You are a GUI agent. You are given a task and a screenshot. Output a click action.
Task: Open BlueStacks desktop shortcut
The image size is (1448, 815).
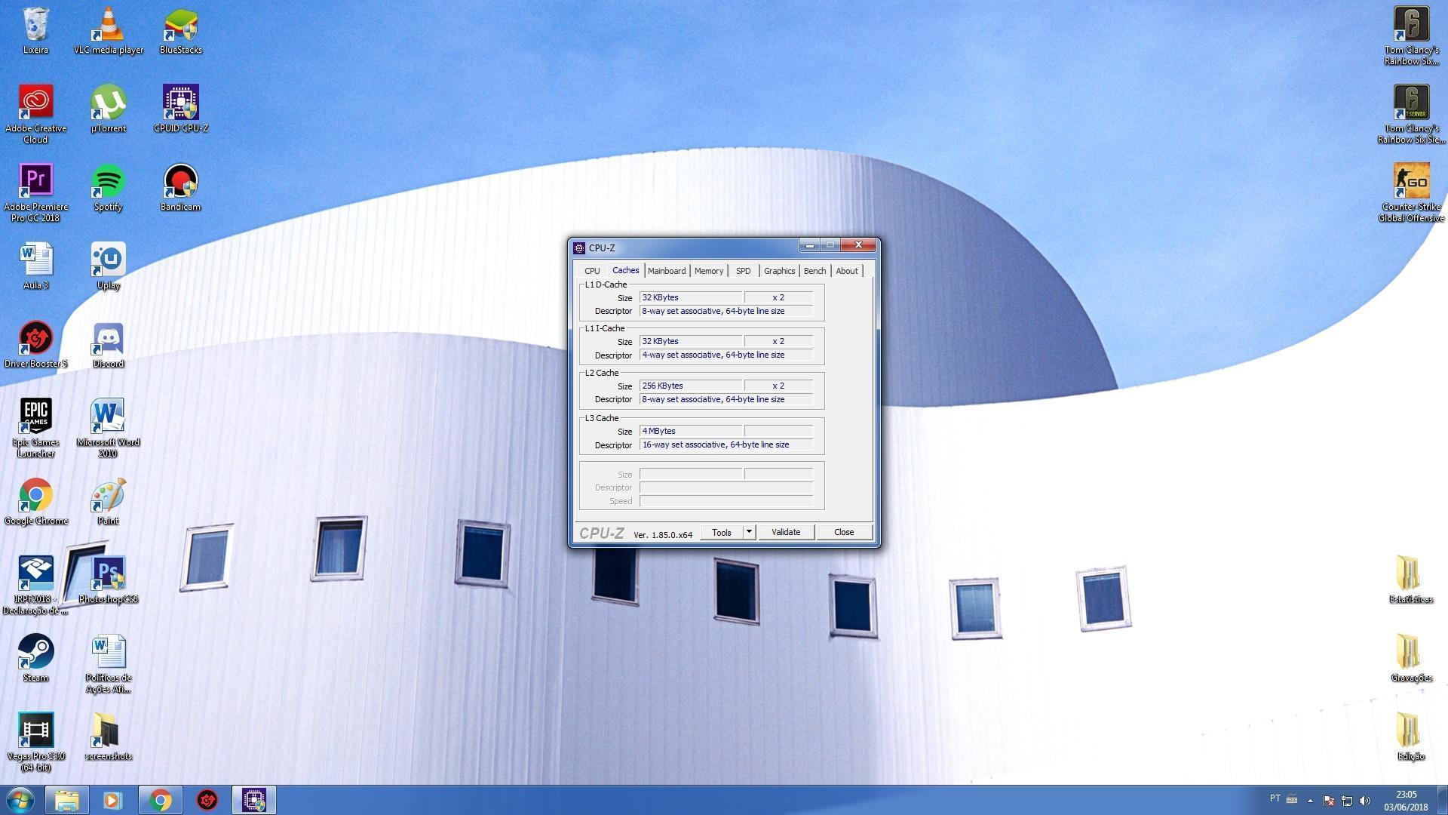pyautogui.click(x=181, y=30)
